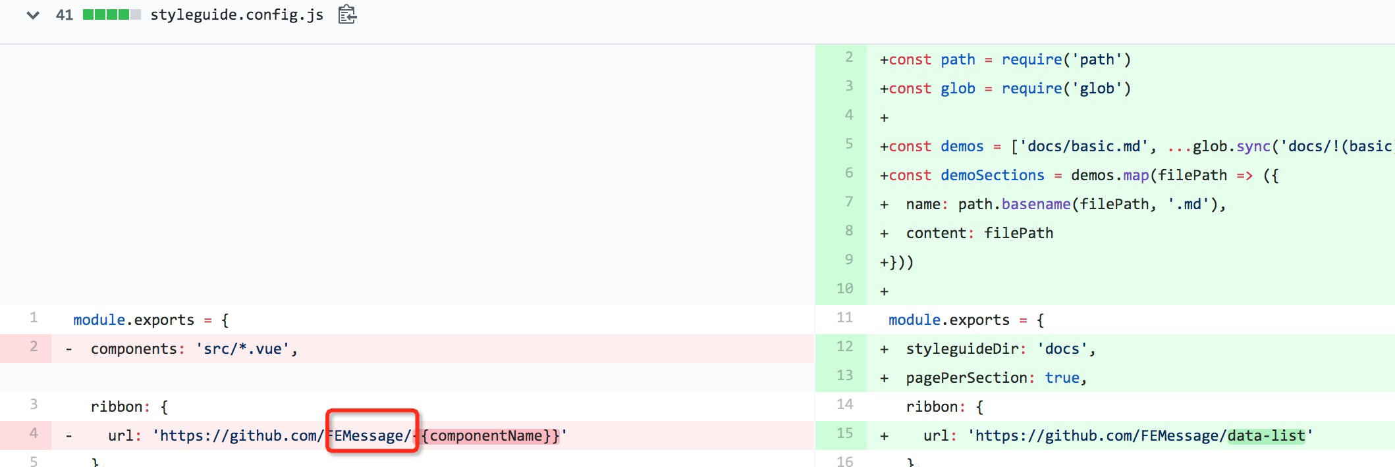Click the green diffstat bar

click(111, 14)
